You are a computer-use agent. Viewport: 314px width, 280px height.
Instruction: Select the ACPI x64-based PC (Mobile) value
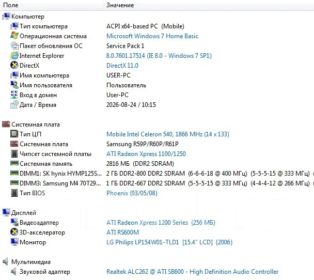[x=145, y=26]
